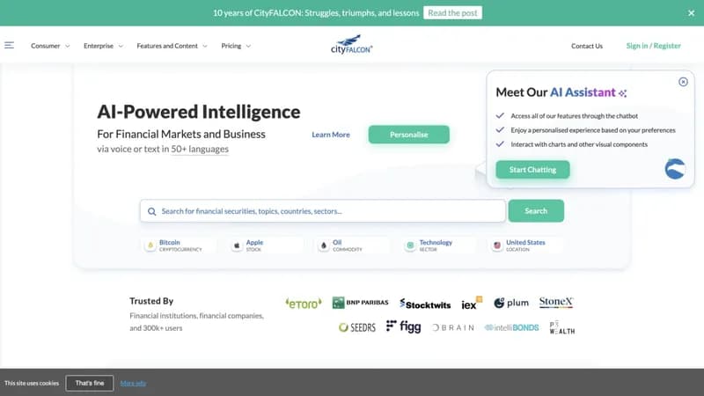The height and width of the screenshot is (396, 704).
Task: Dismiss the top announcement banner
Action: pos(691,13)
